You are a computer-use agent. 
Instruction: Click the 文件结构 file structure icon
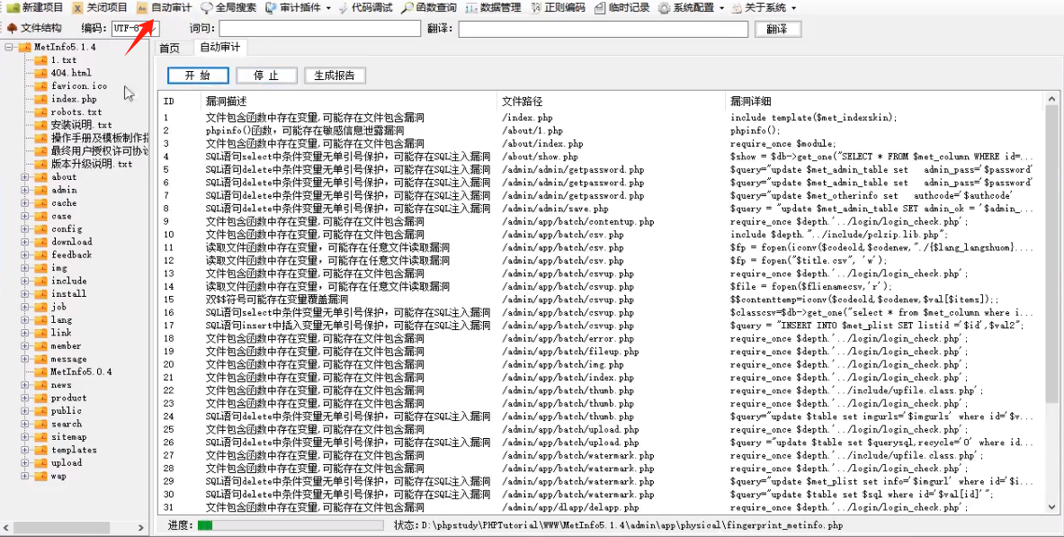point(36,27)
